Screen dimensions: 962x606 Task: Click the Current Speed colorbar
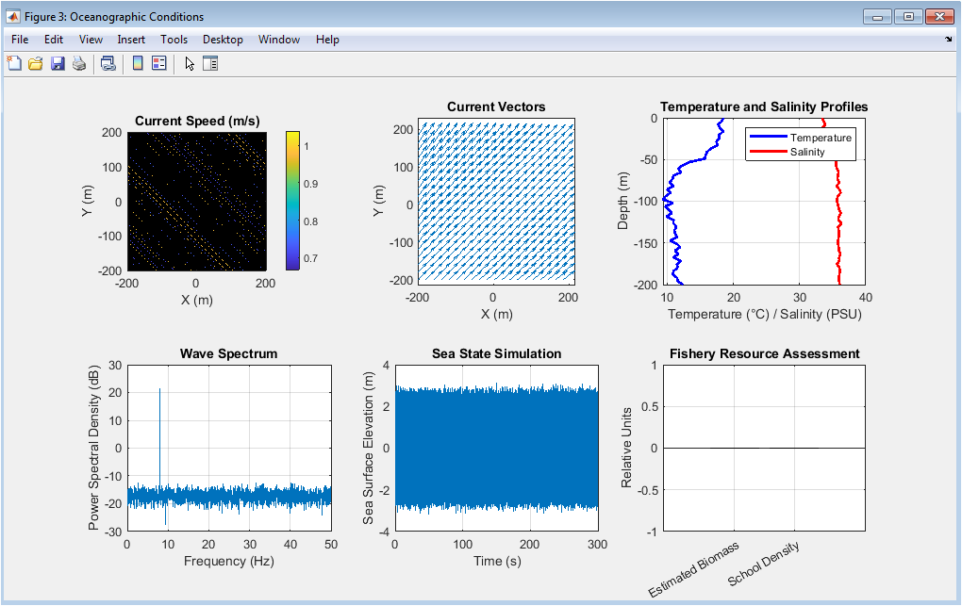tap(292, 201)
